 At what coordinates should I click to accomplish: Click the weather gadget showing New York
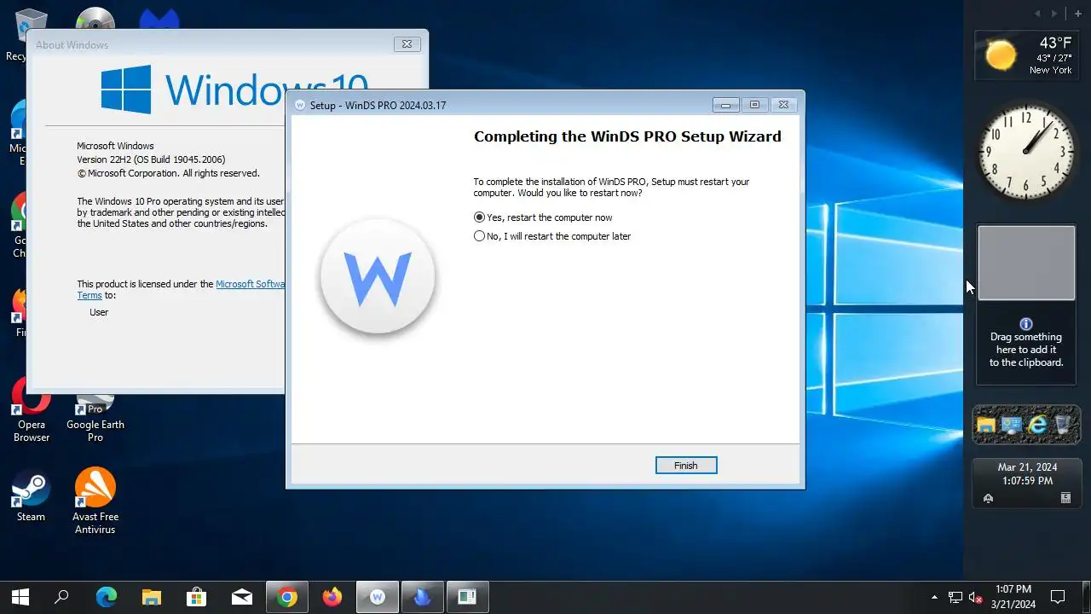click(1026, 55)
